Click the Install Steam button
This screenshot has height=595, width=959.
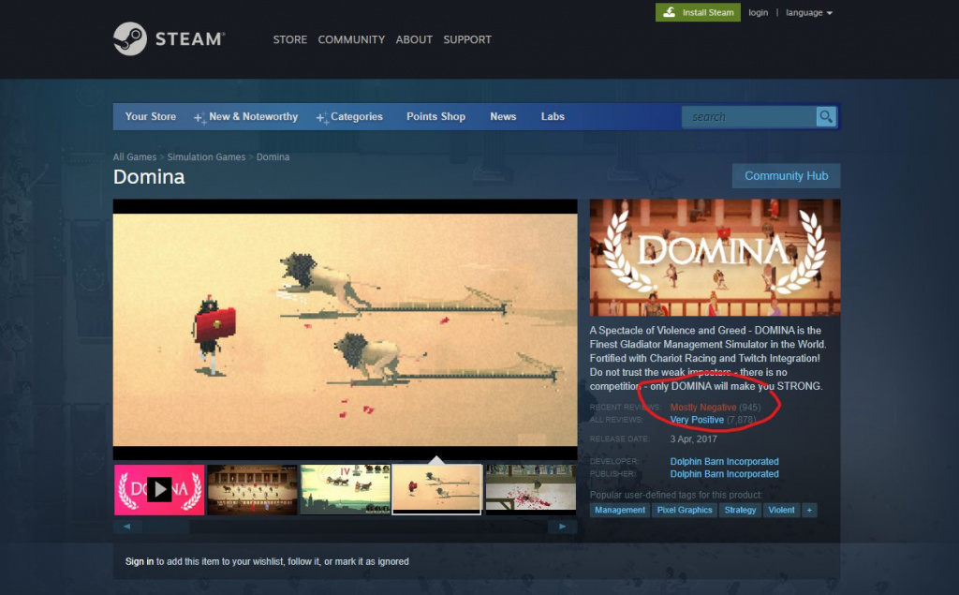pos(698,12)
